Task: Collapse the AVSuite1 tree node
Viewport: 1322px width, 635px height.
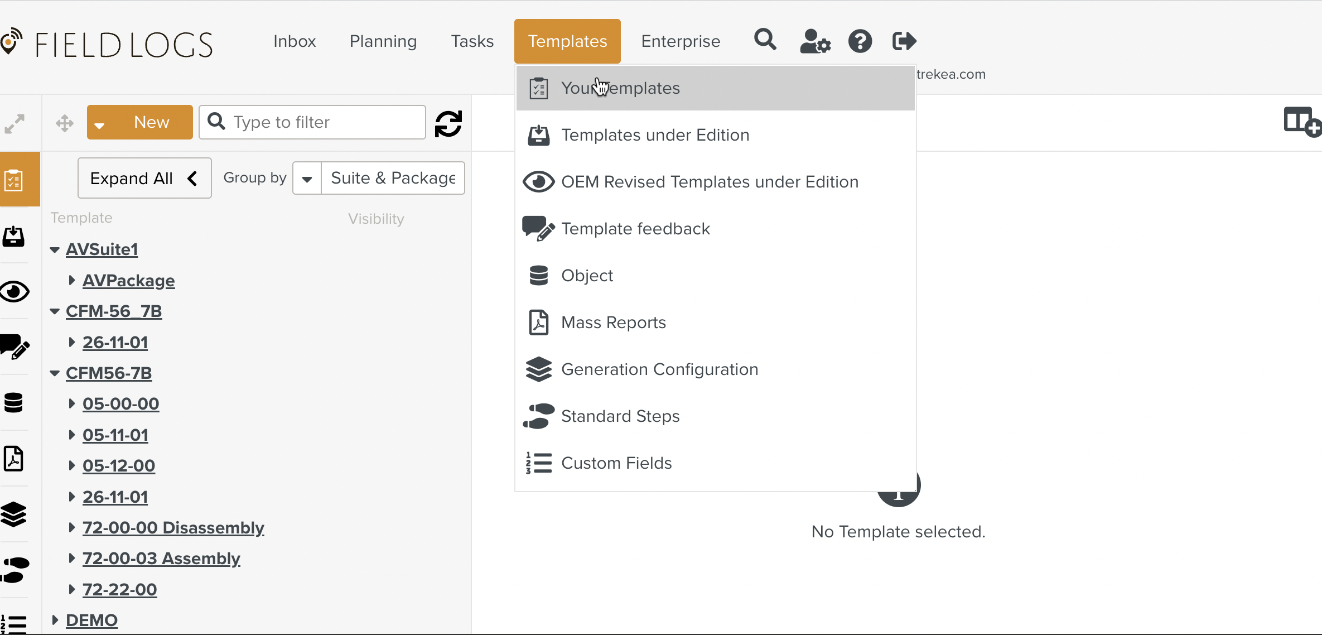Action: 55,249
